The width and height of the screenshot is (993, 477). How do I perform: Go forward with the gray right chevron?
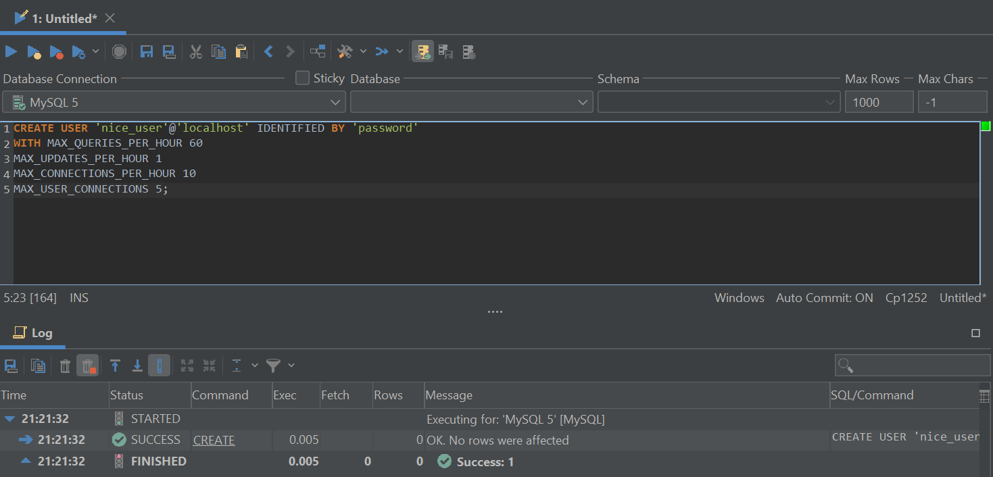click(x=291, y=51)
